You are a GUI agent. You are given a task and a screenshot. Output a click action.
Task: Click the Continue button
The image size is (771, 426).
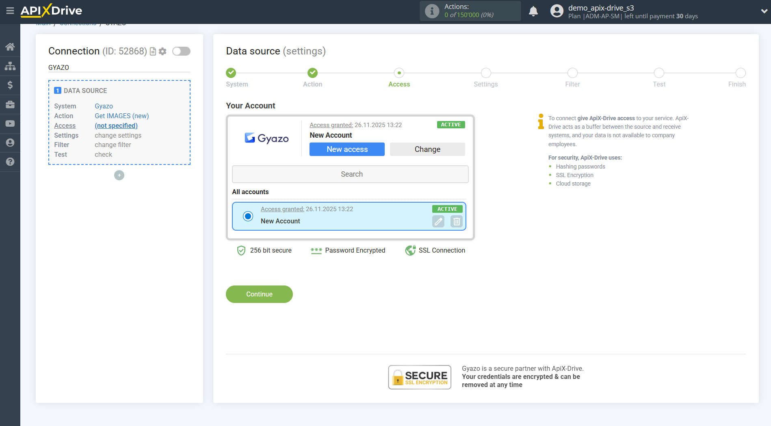pyautogui.click(x=259, y=294)
